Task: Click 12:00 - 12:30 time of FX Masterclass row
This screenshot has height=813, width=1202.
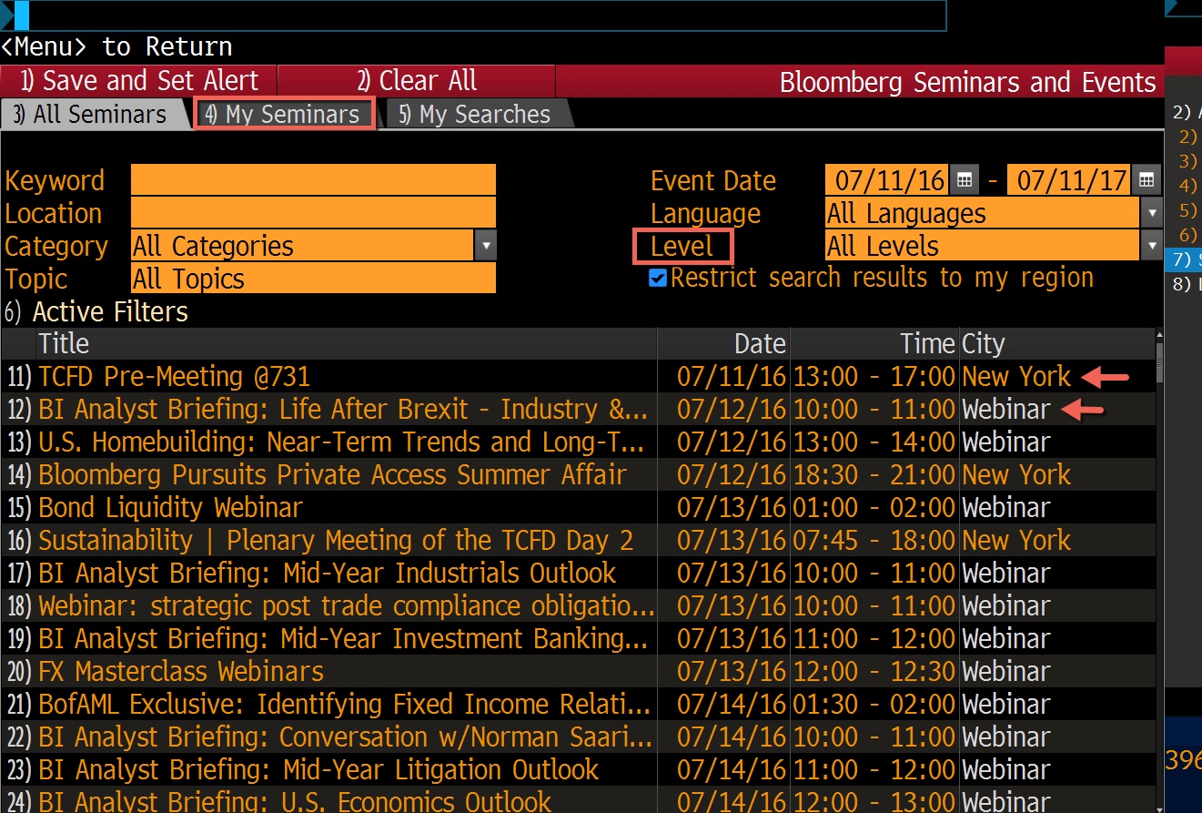Action: pos(874,671)
